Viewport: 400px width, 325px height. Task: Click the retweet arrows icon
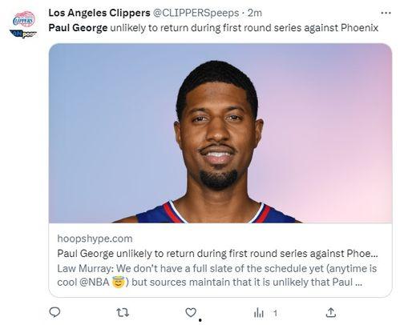(x=123, y=312)
